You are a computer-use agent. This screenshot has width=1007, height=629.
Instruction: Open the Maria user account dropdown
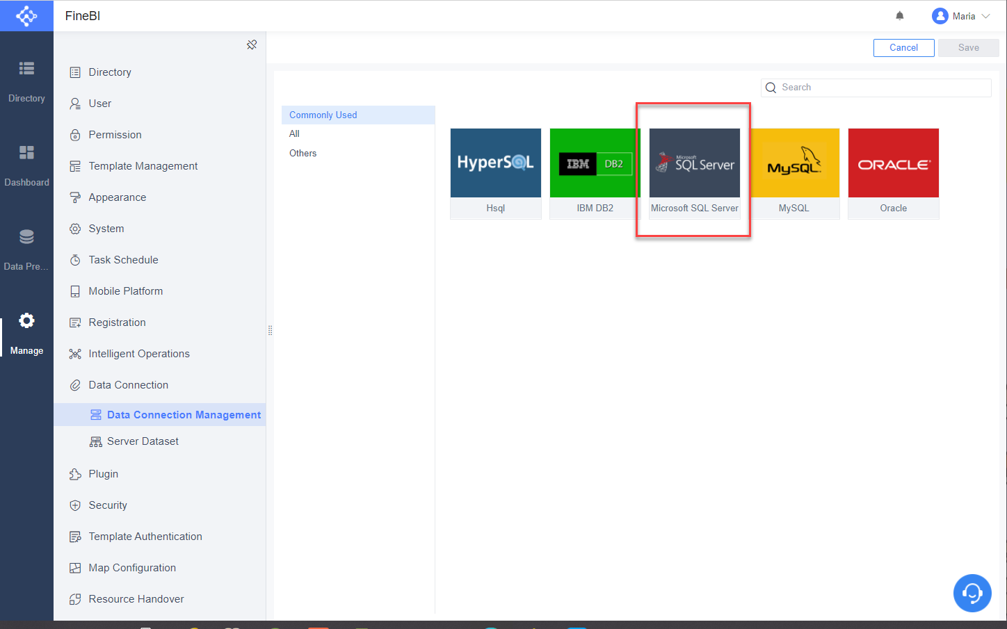[962, 15]
